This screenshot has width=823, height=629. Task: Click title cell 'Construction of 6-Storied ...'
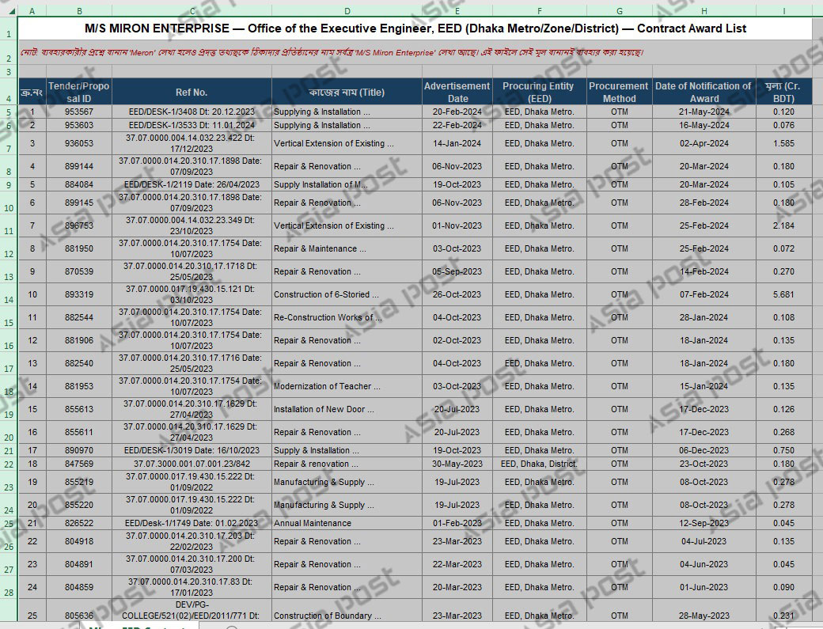pyautogui.click(x=347, y=295)
